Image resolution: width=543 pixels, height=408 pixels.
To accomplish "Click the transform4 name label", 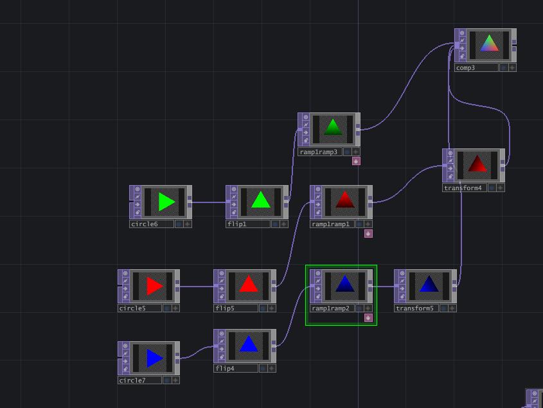I will [465, 188].
